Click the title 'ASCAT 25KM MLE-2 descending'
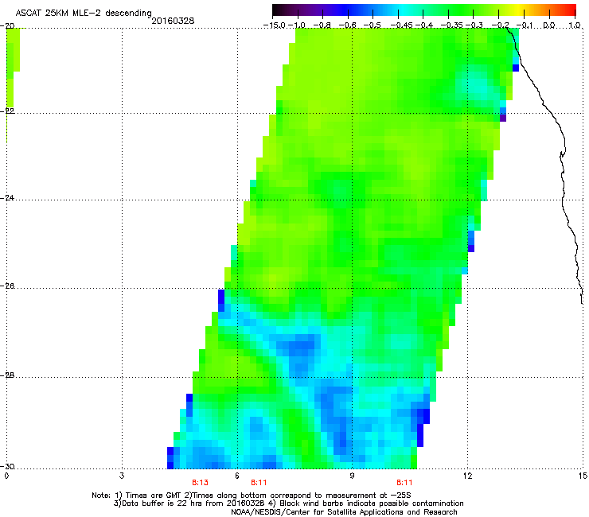This screenshot has width=589, height=517. (84, 14)
